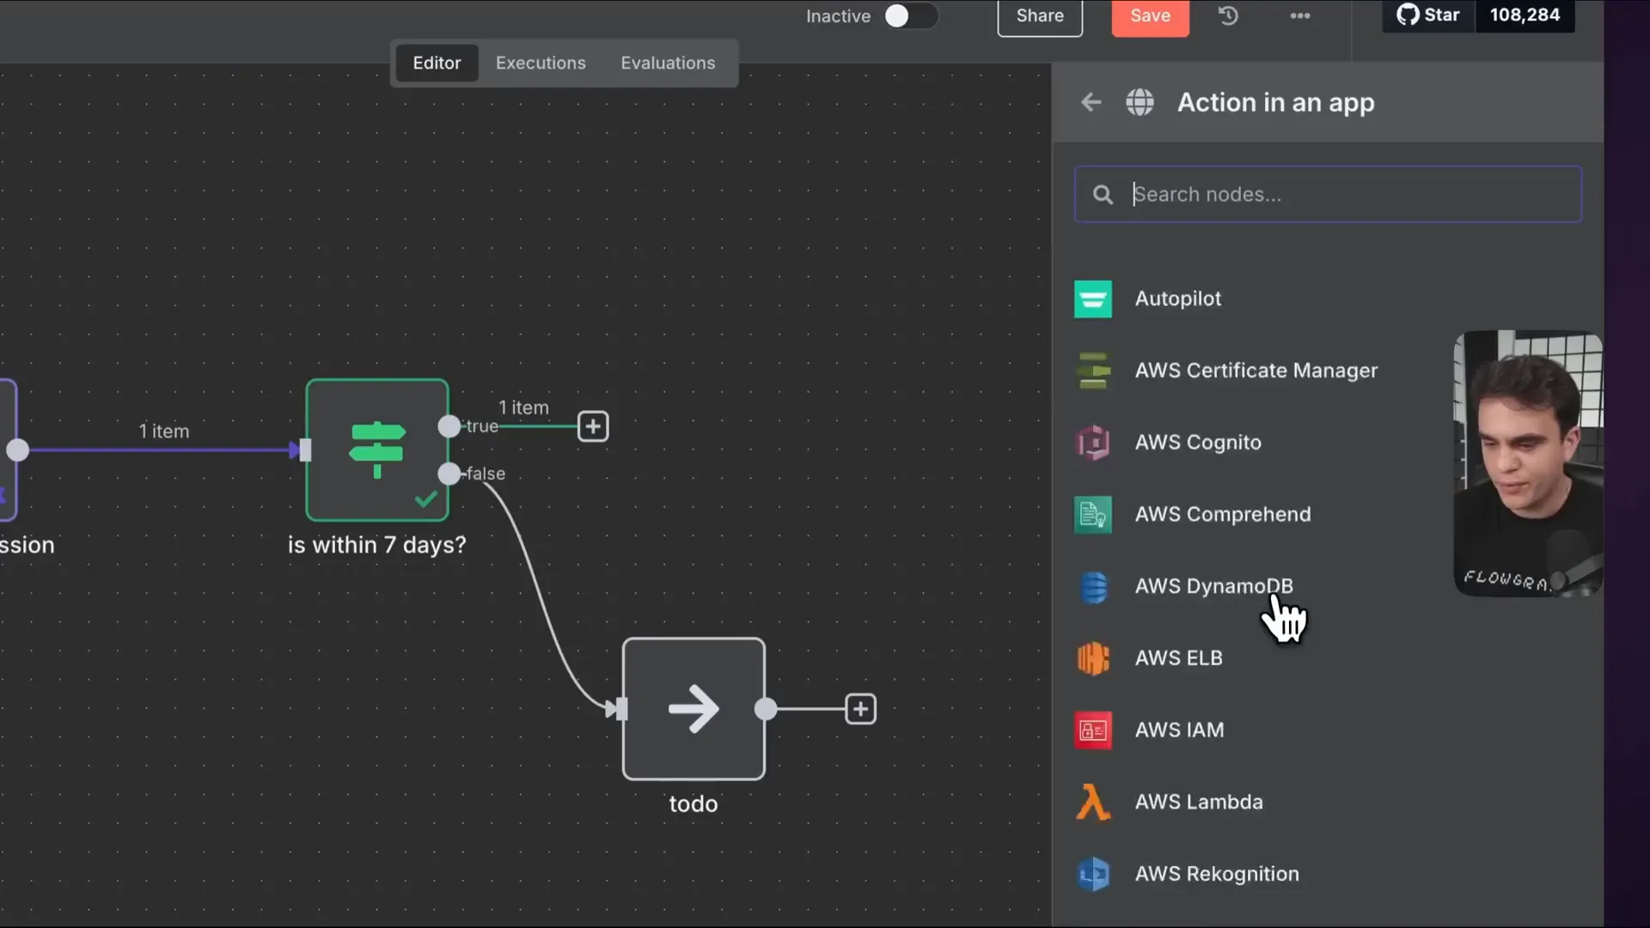
Task: Click the AWS Certificate Manager icon
Action: (1093, 371)
